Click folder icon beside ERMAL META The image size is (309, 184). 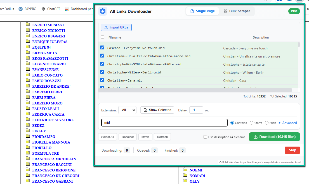coord(28,52)
